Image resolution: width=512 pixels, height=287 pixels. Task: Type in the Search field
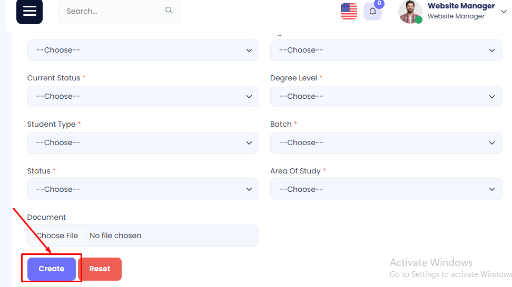click(x=113, y=11)
